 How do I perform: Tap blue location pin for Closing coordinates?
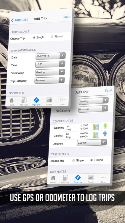tap(105, 134)
